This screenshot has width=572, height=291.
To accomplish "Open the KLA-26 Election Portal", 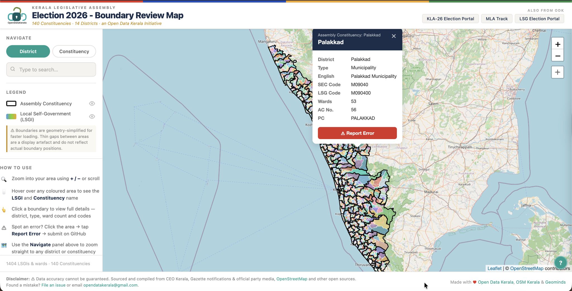I will coord(450,18).
